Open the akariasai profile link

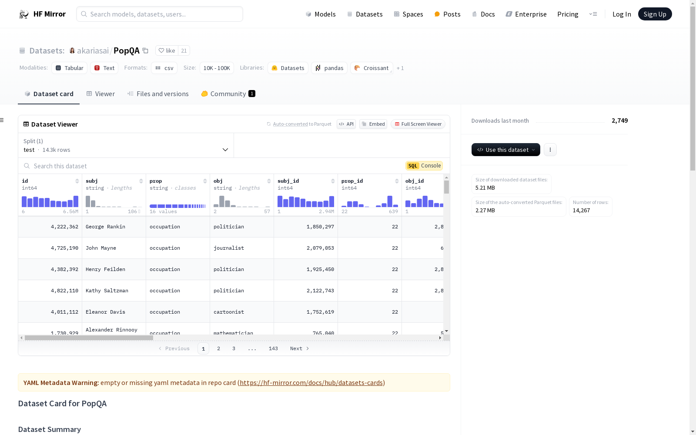tap(93, 50)
